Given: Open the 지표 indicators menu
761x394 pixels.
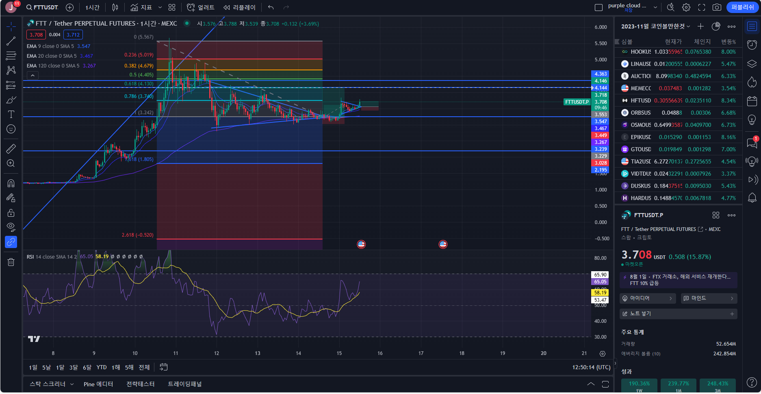Looking at the screenshot, I should [141, 7].
